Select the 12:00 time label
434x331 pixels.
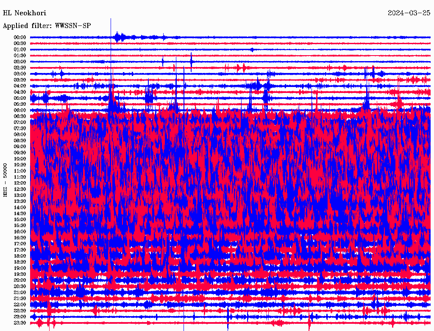tap(20, 183)
